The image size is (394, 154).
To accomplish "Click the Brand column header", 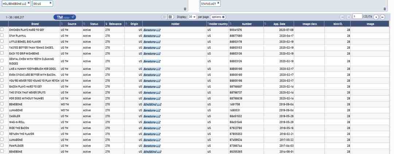I will pos(35,24).
